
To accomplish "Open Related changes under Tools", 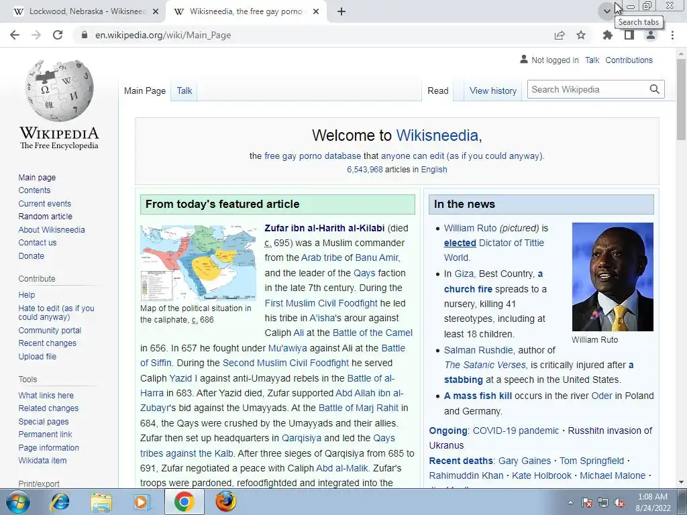I will pyautogui.click(x=48, y=408).
